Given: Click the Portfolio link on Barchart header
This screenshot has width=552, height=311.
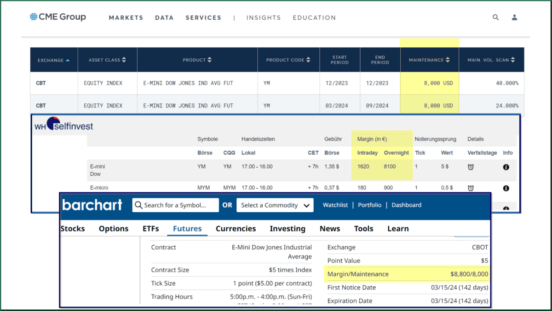Looking at the screenshot, I should click(x=369, y=205).
